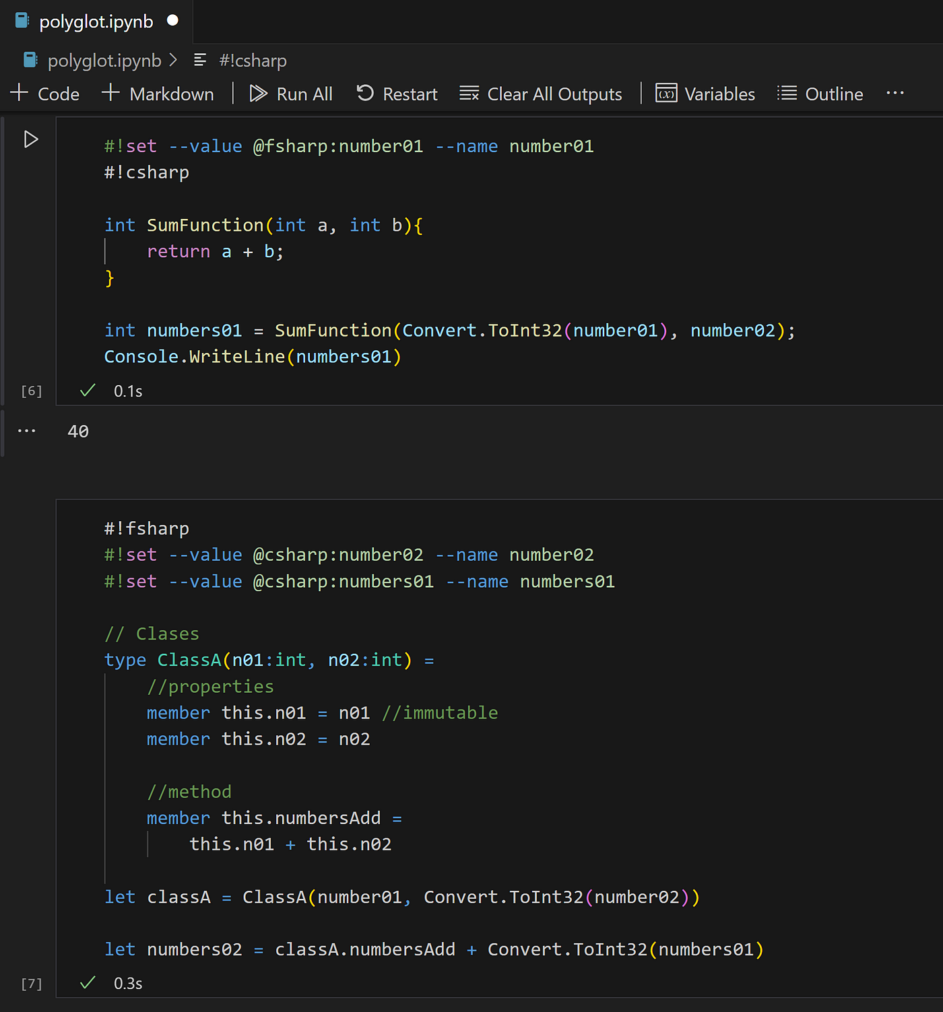
Task: Click the Clear All Outputs icon
Action: (469, 94)
